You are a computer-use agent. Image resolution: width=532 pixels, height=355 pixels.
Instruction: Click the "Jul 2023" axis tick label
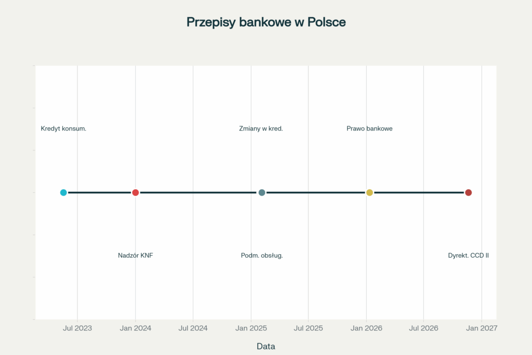click(77, 328)
